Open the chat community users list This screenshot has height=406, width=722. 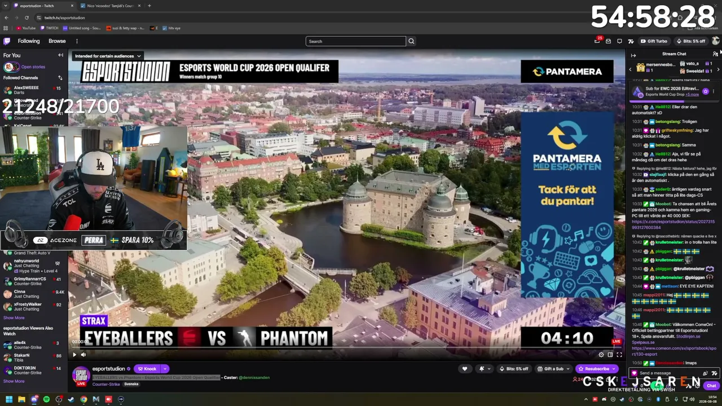click(715, 54)
